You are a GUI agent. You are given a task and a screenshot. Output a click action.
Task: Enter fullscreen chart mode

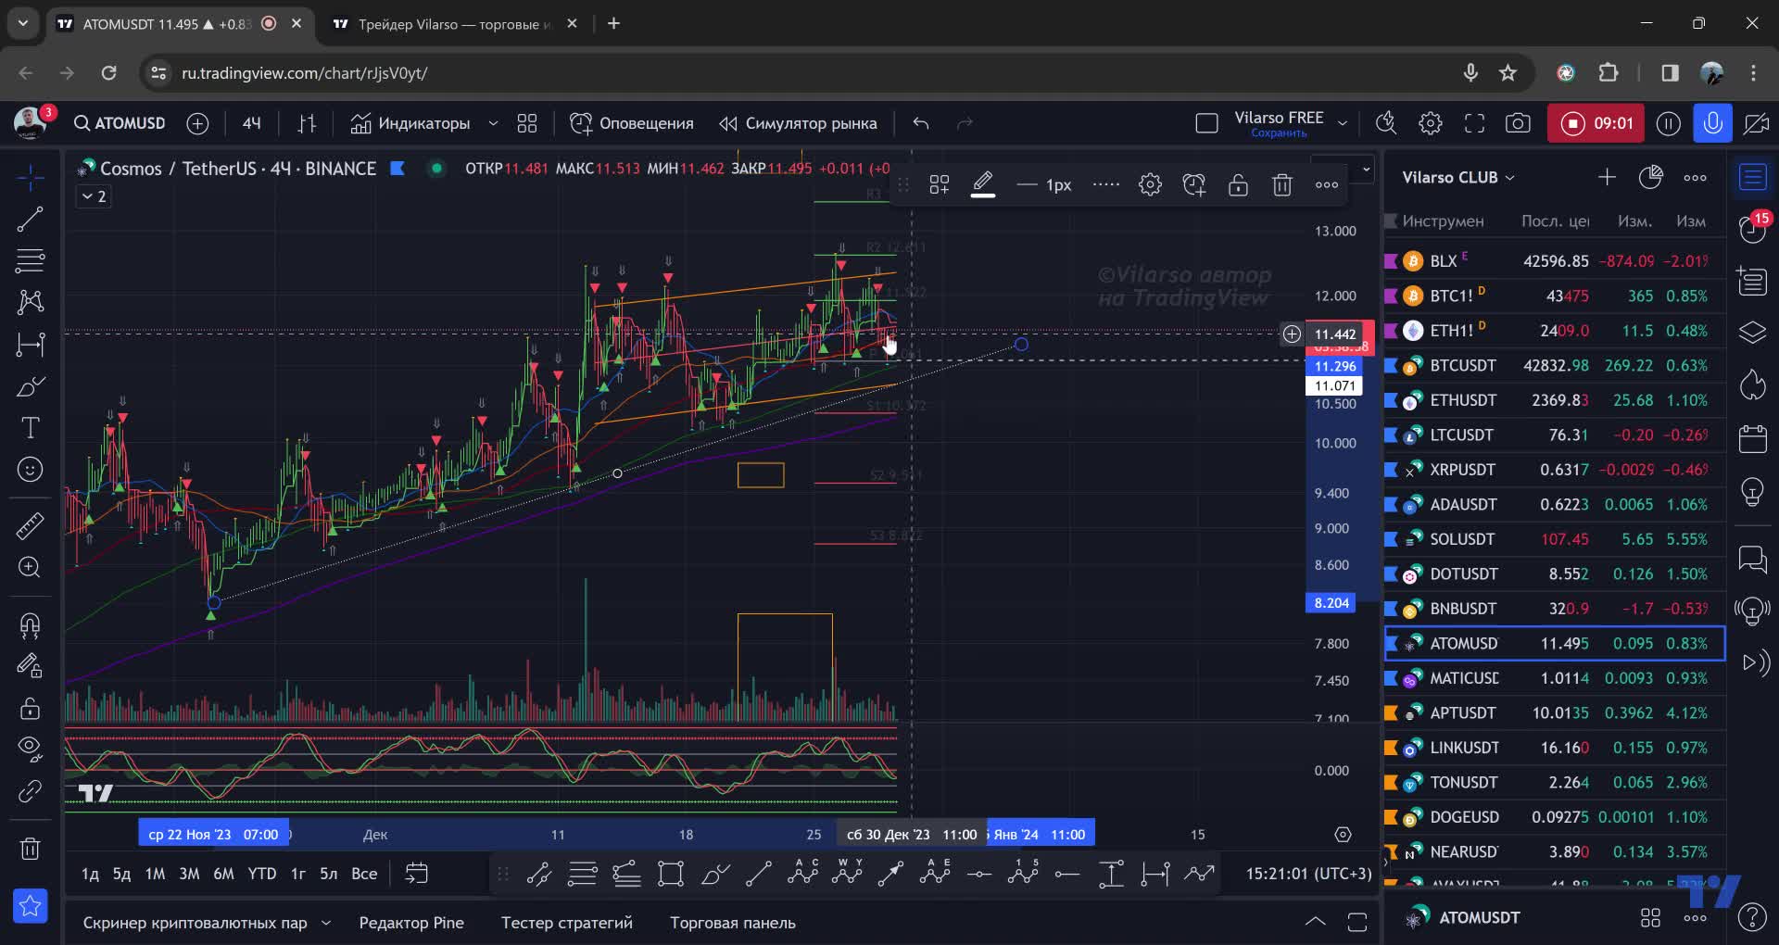point(1474,123)
